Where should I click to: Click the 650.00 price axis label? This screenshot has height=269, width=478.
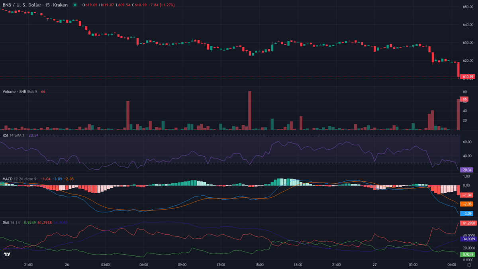coord(468,7)
